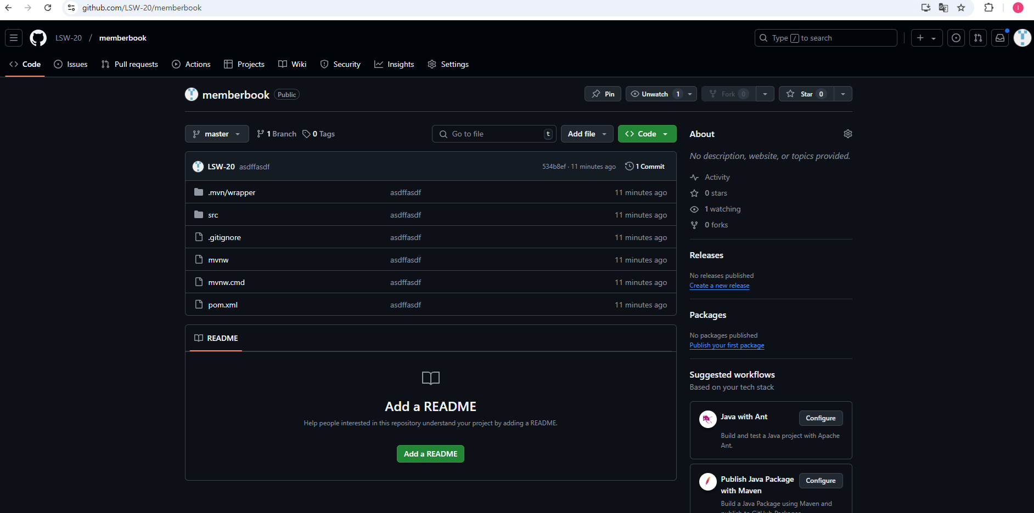This screenshot has width=1034, height=513.
Task: Star the memberbook repository
Action: click(x=806, y=94)
